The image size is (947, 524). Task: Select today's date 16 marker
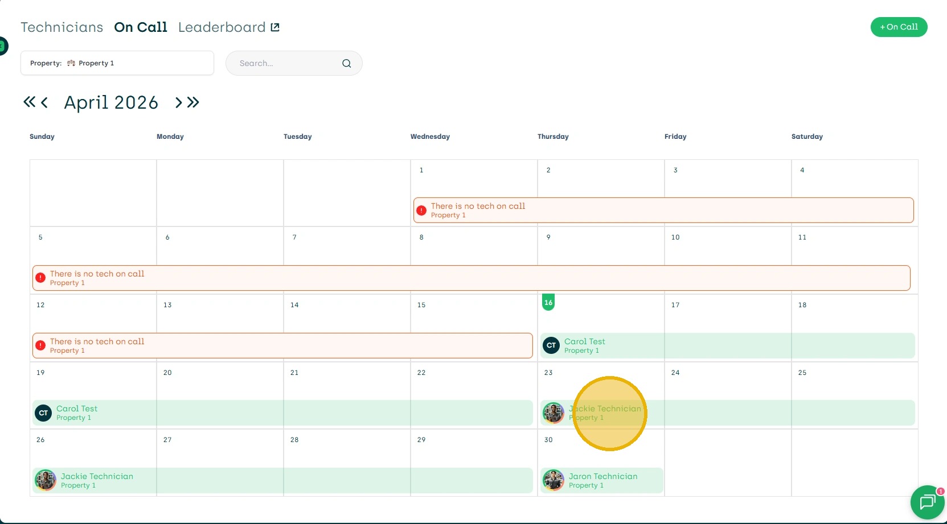(548, 302)
